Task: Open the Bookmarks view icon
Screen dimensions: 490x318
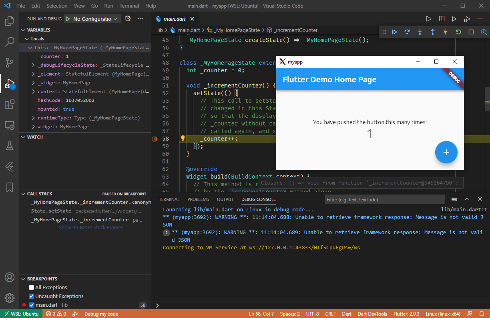Action: tap(10, 187)
